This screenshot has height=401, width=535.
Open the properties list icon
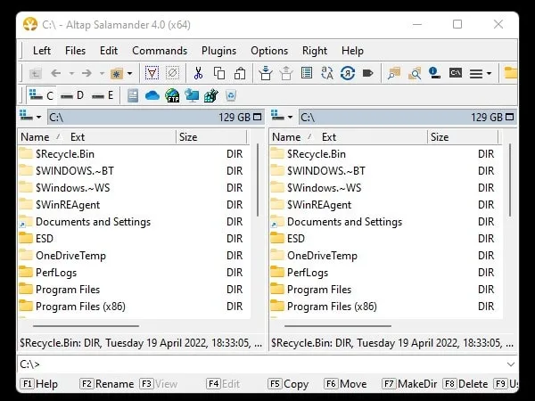307,73
